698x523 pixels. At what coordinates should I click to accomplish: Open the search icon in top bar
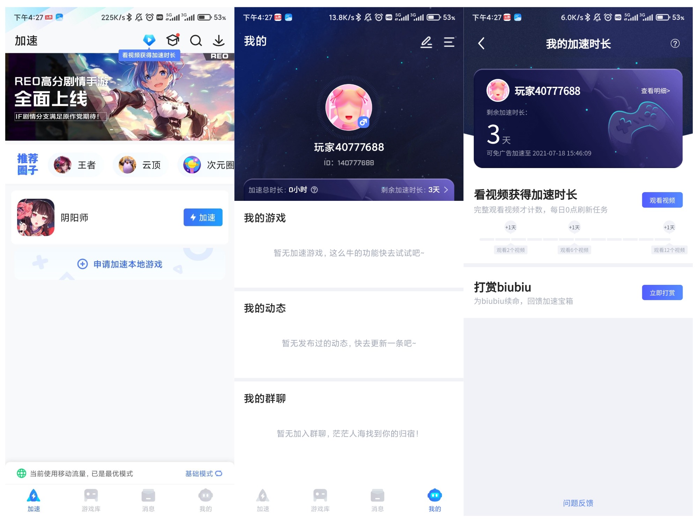click(x=195, y=41)
